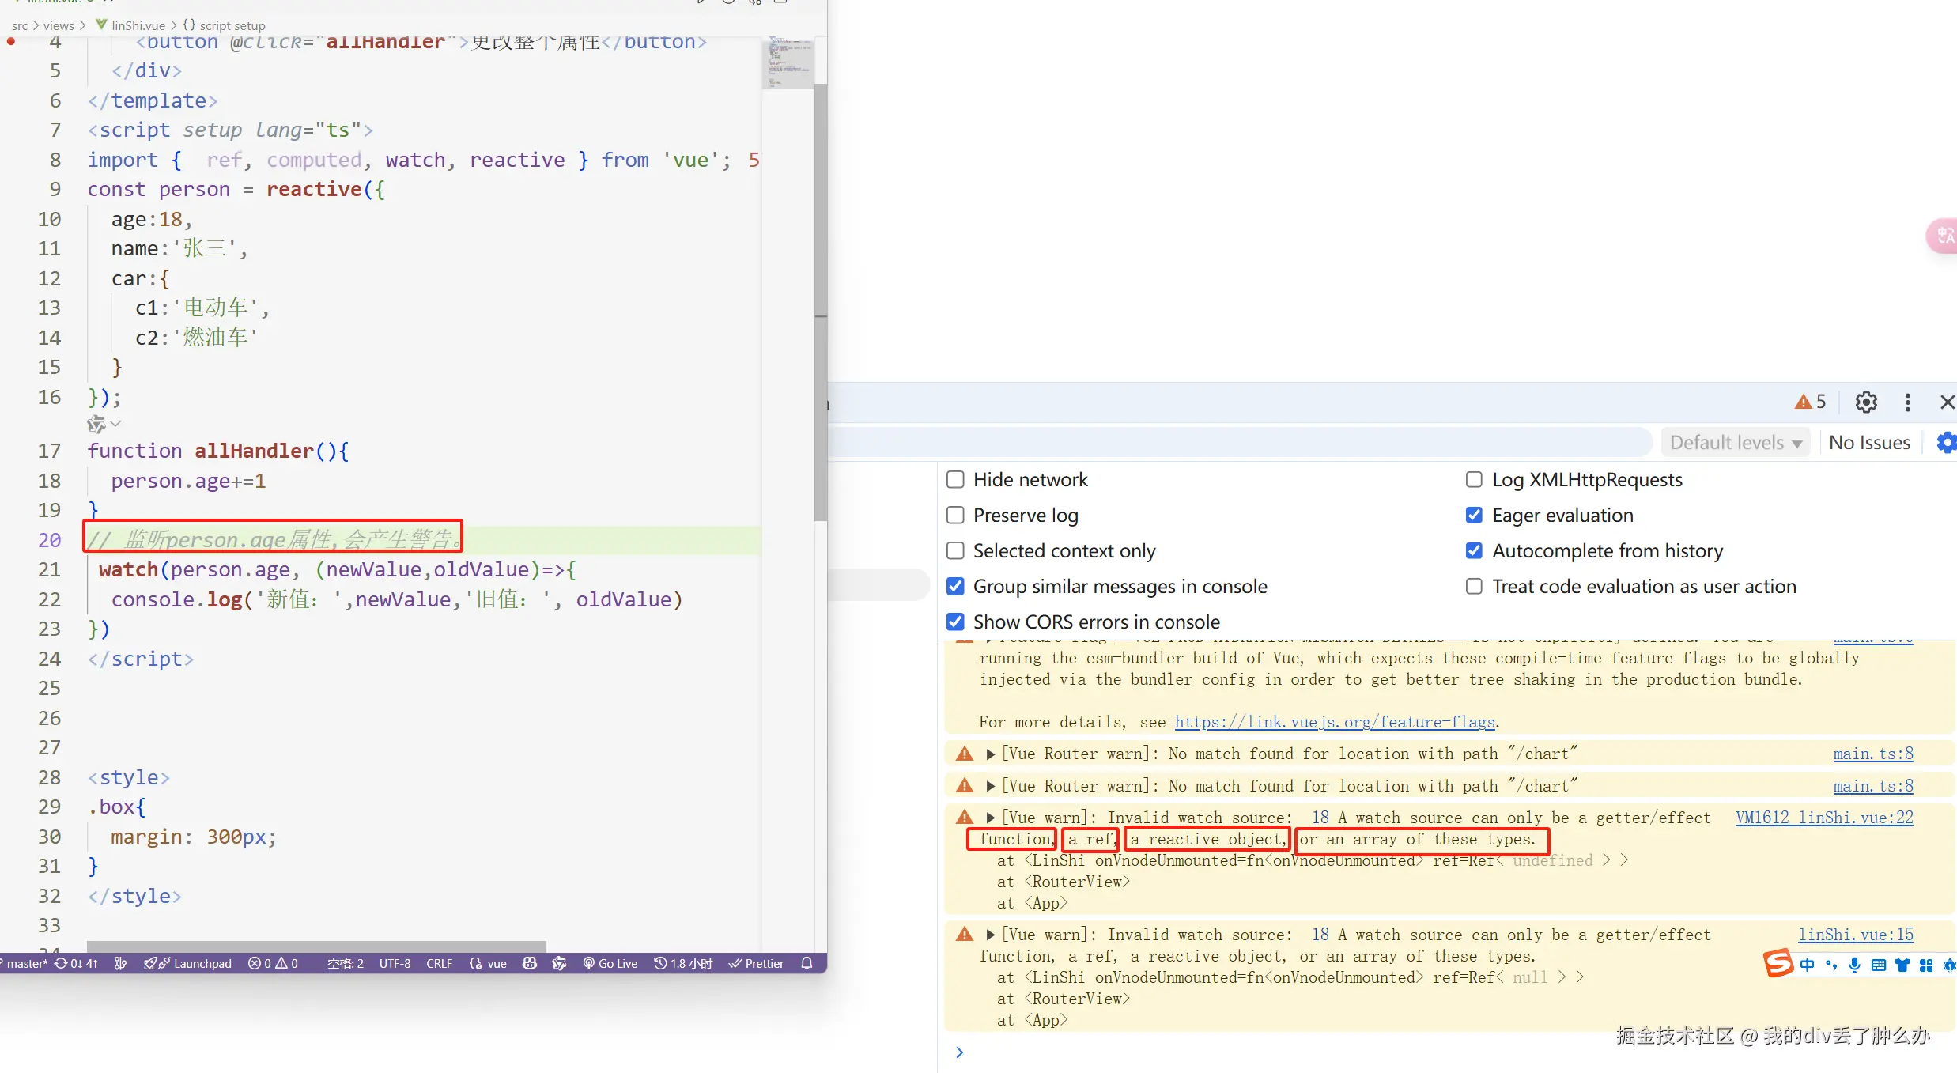This screenshot has width=1957, height=1073.
Task: Toggle Preserve log checkbox
Action: [x=955, y=516]
